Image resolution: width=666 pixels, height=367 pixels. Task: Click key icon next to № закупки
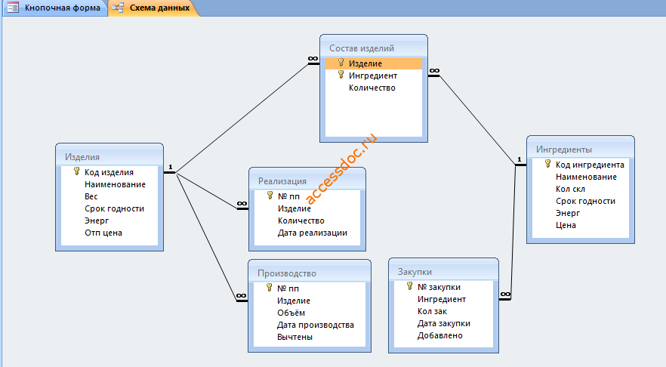(409, 286)
